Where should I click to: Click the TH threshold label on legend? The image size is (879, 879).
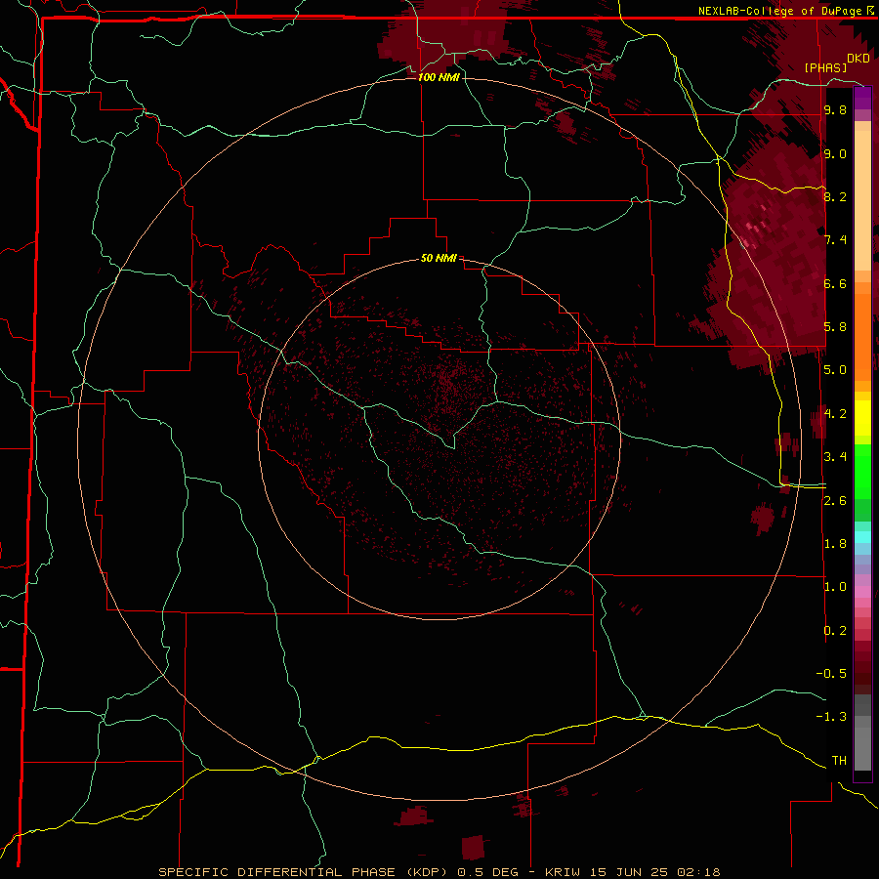coord(839,761)
